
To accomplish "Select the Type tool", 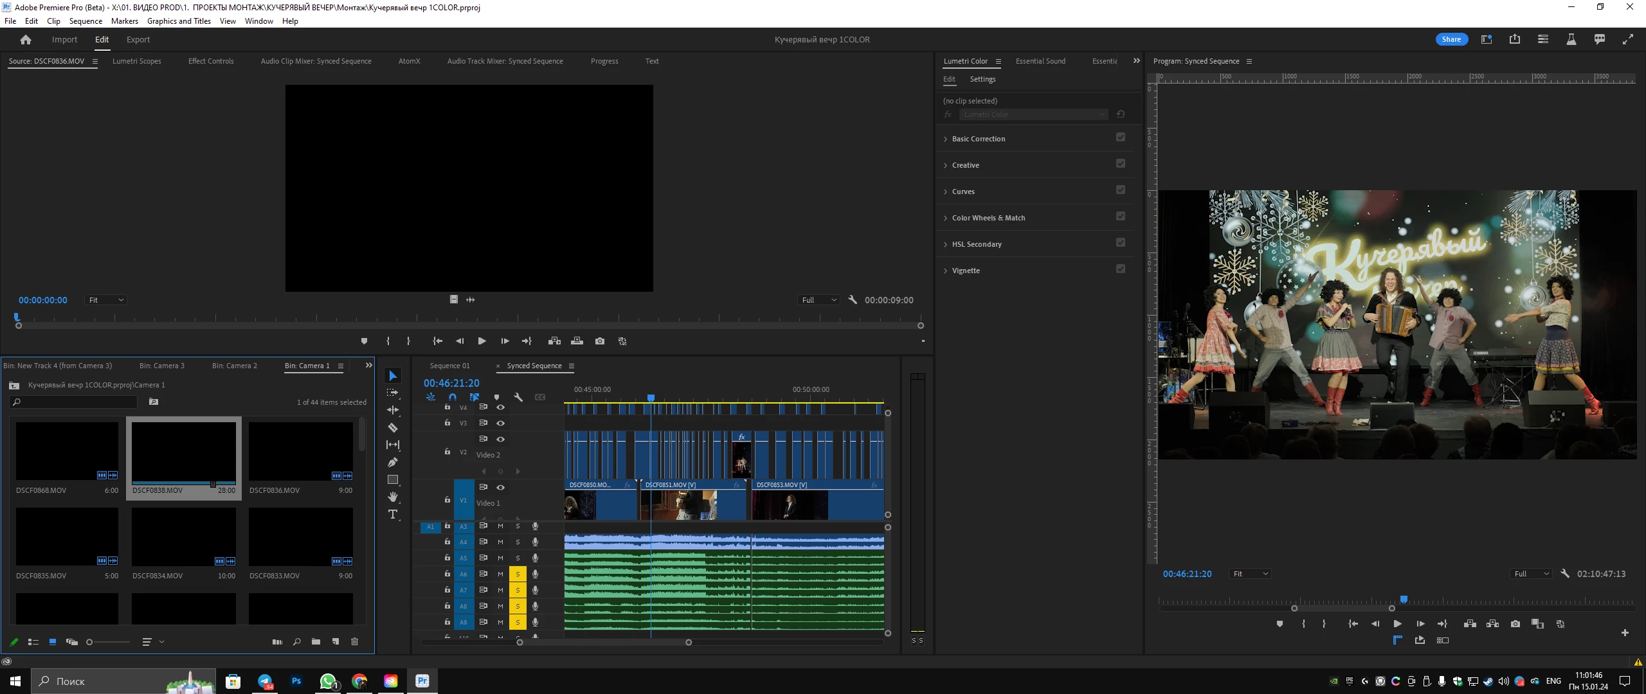I will 393,514.
